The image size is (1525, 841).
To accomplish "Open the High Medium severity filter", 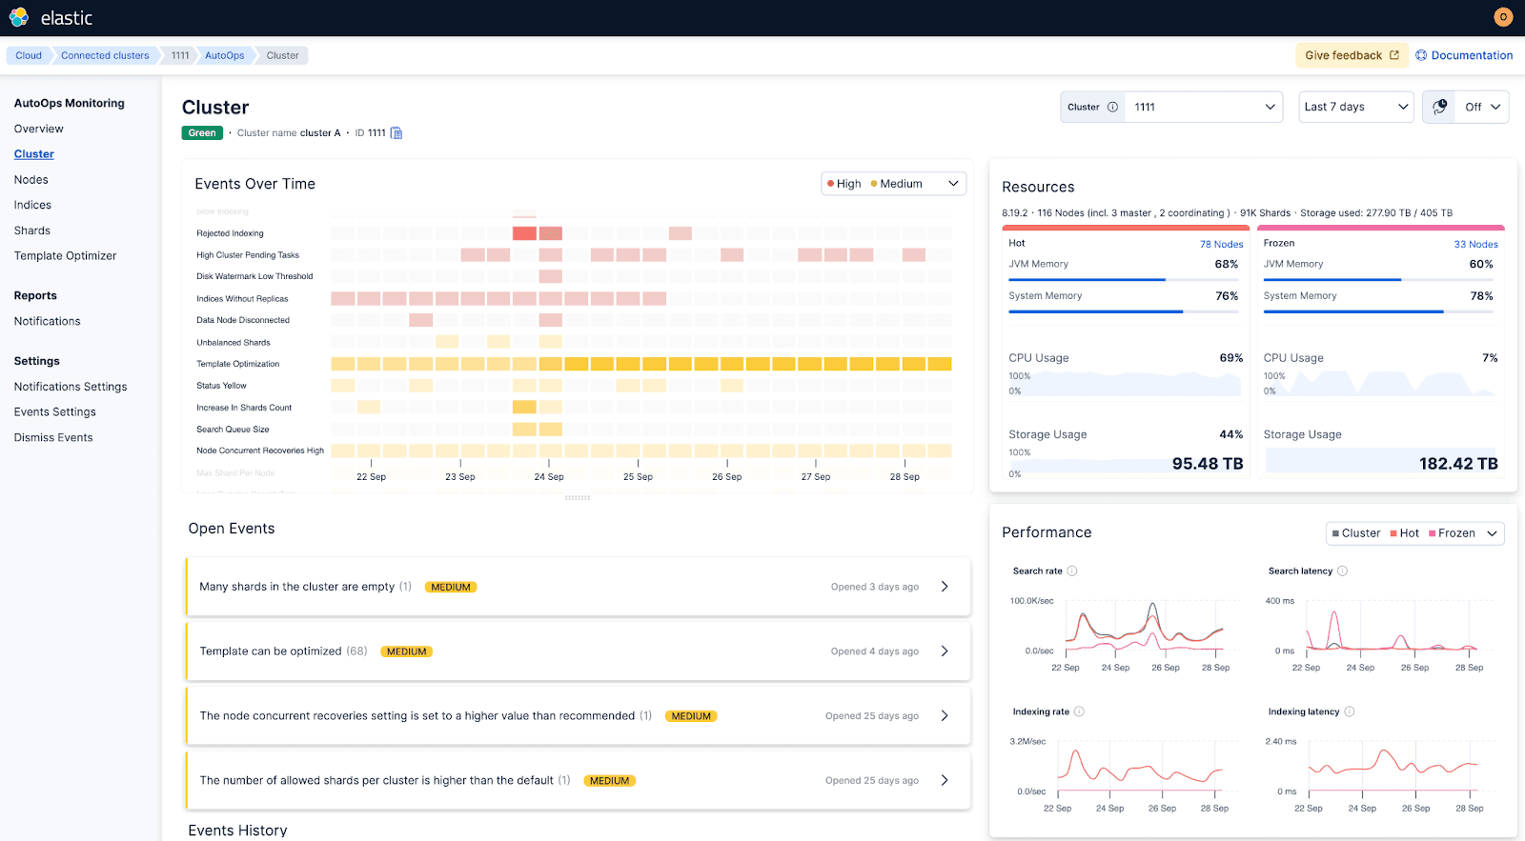I will click(893, 184).
